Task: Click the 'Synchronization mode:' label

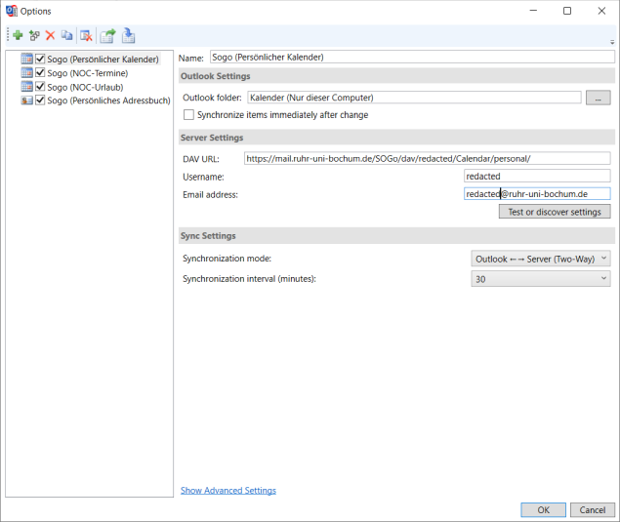Action: 227,259
